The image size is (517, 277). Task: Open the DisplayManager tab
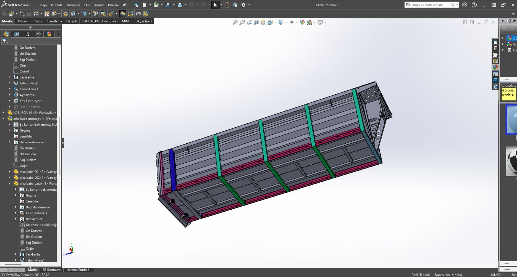coord(49,34)
